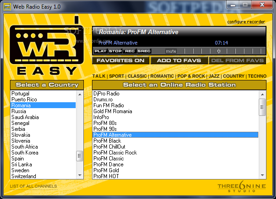Filter stations by CLASSIC genre
The image size is (276, 199).
[x=137, y=76]
